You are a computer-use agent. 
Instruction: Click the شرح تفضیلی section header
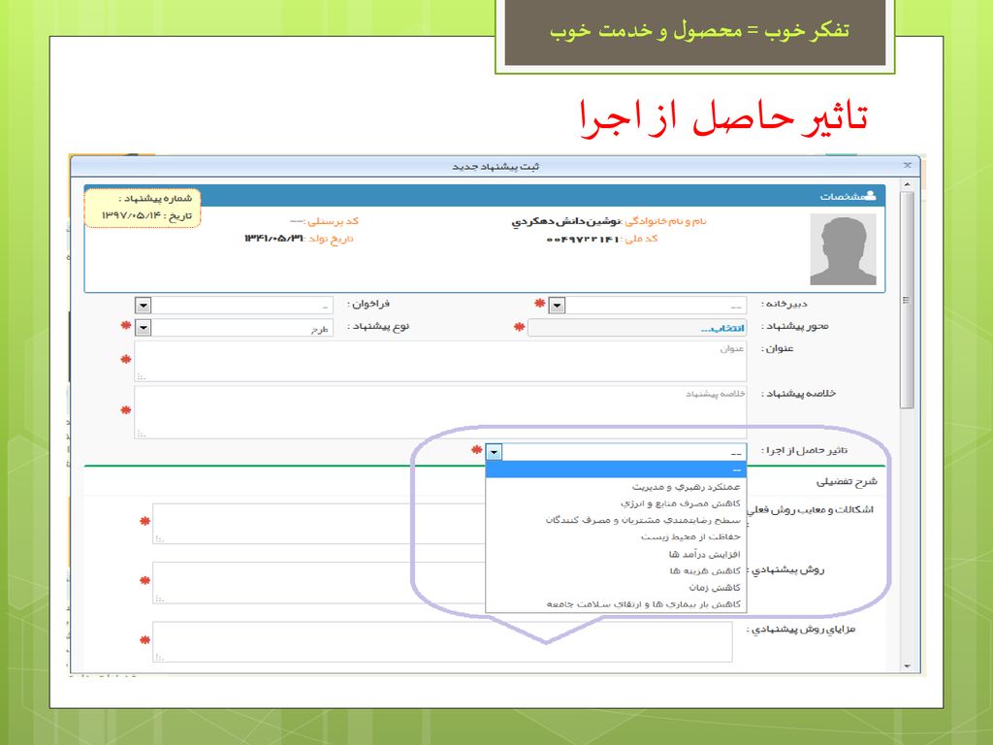coord(847,482)
